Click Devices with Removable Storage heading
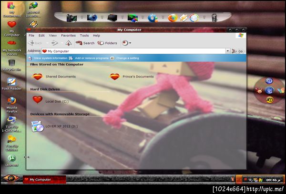Image resolution: width=286 pixels, height=194 pixels. (60, 114)
